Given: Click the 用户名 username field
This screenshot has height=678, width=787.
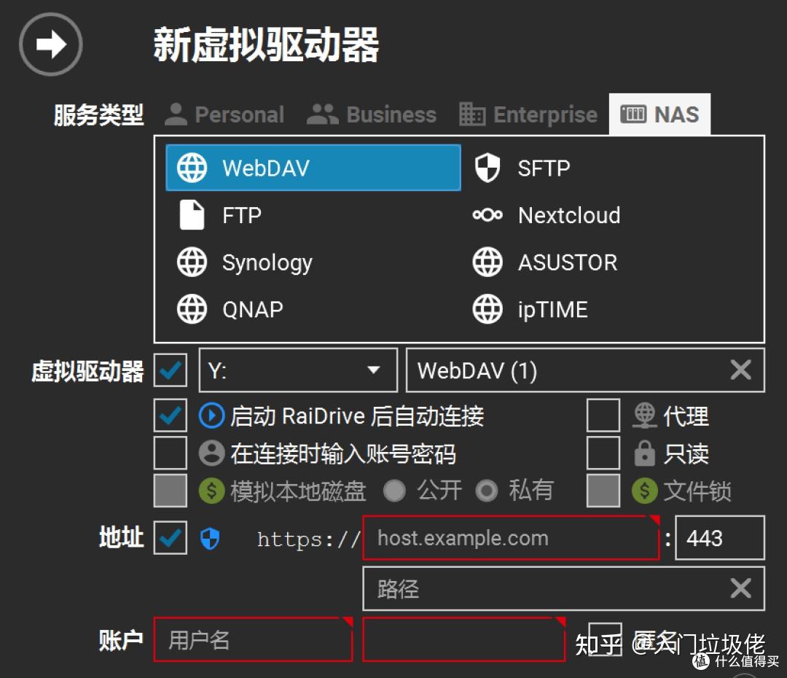Looking at the screenshot, I should [x=253, y=639].
